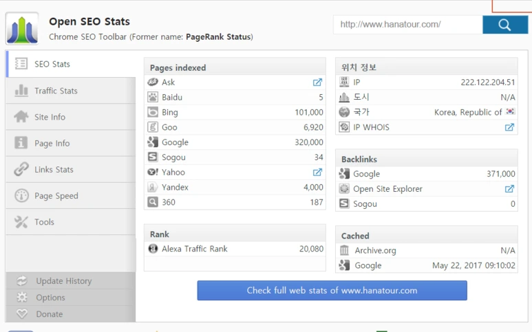
Task: Click the Google indexed count 320,000
Action: [x=309, y=142]
